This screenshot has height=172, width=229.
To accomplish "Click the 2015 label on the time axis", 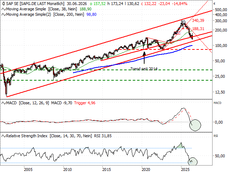I will tap(107, 169).
